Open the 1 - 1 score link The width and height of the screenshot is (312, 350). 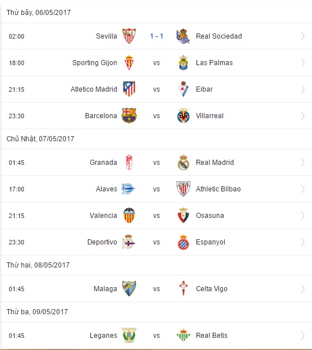point(157,36)
